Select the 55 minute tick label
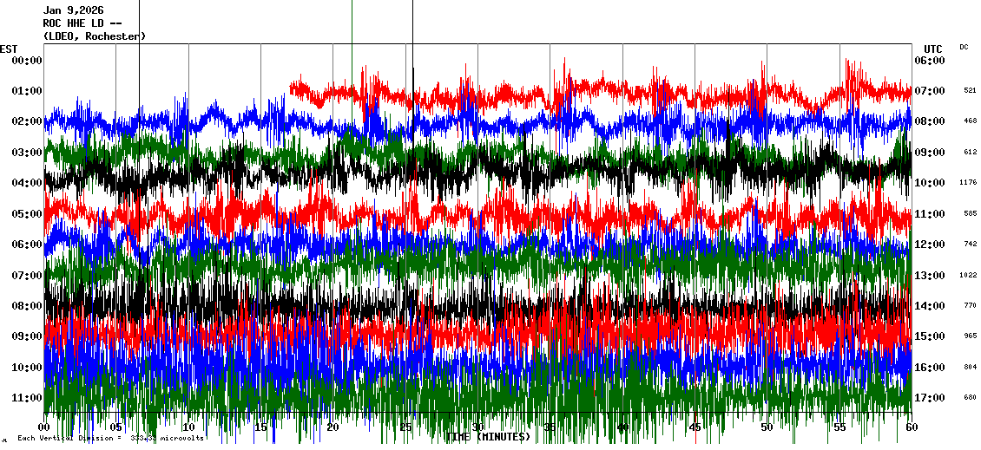The image size is (981, 450). tap(839, 427)
